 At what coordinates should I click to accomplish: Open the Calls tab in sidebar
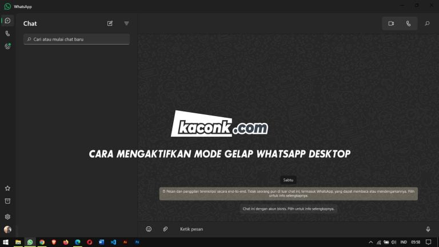7,34
